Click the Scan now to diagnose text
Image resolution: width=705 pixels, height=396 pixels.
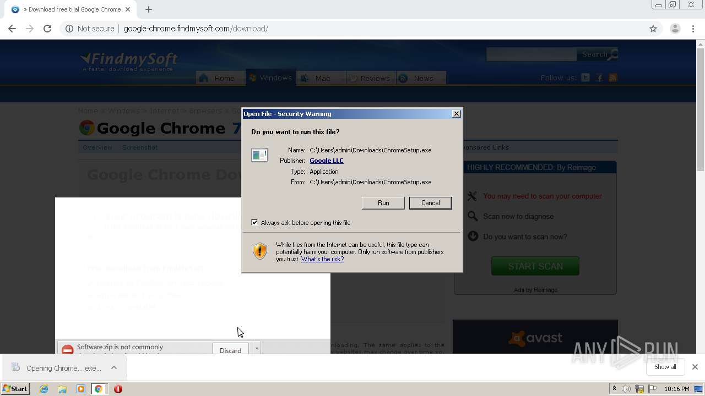pyautogui.click(x=518, y=216)
